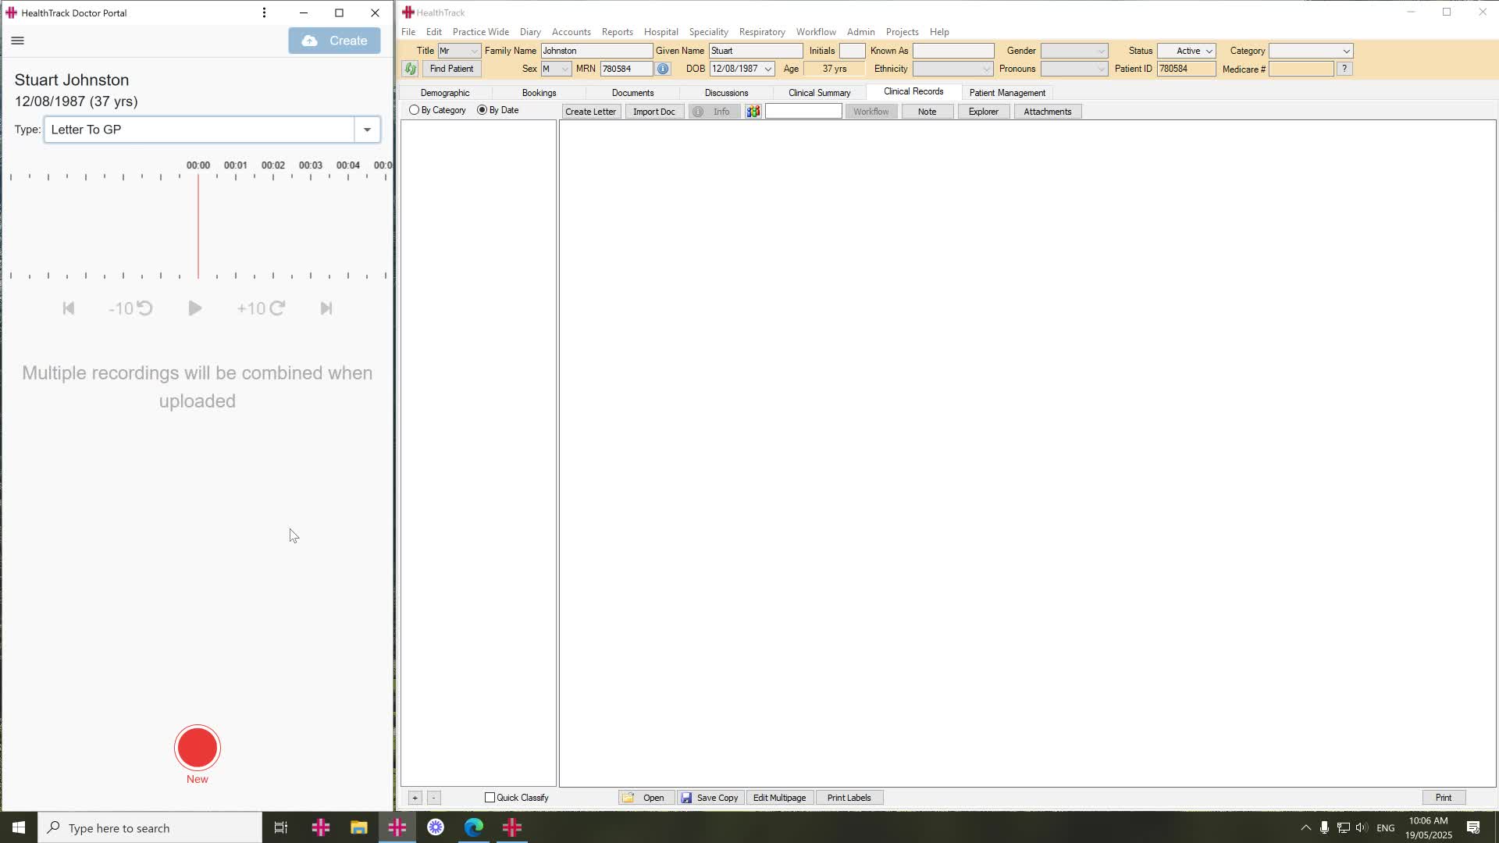Viewport: 1499px width, 843px height.
Task: Click the microphone icon in system tray
Action: tap(1324, 827)
